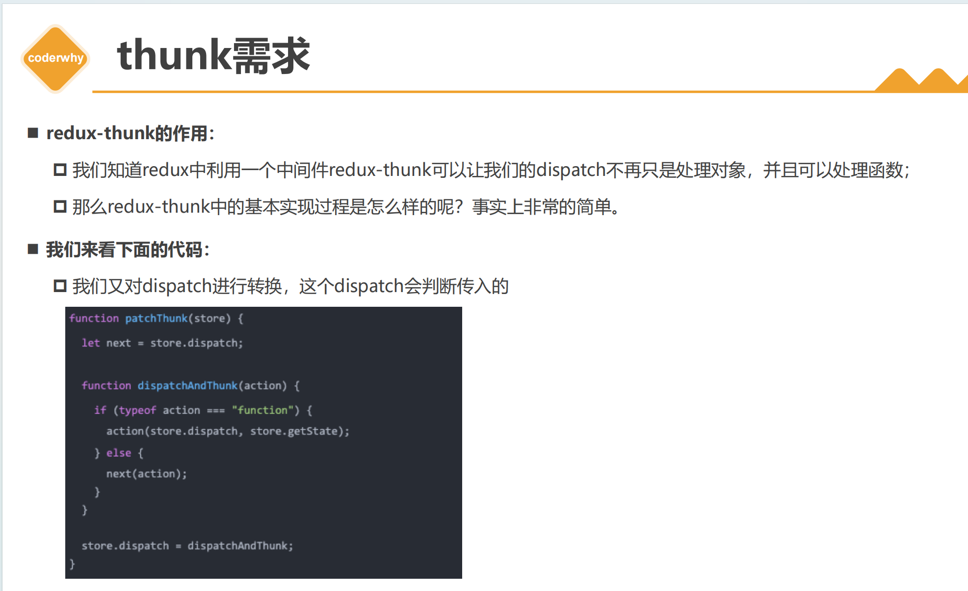Viewport: 968px width, 591px height.
Task: Click the hollow square bullet before 我们又对dispatch
Action: [x=60, y=286]
